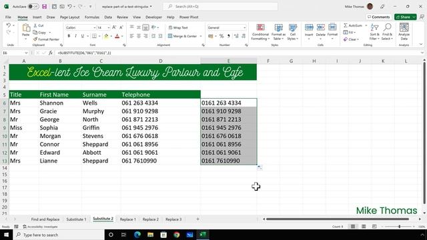Open the Replace 1 sheet tab
This screenshot has width=427, height=240.
click(127, 219)
